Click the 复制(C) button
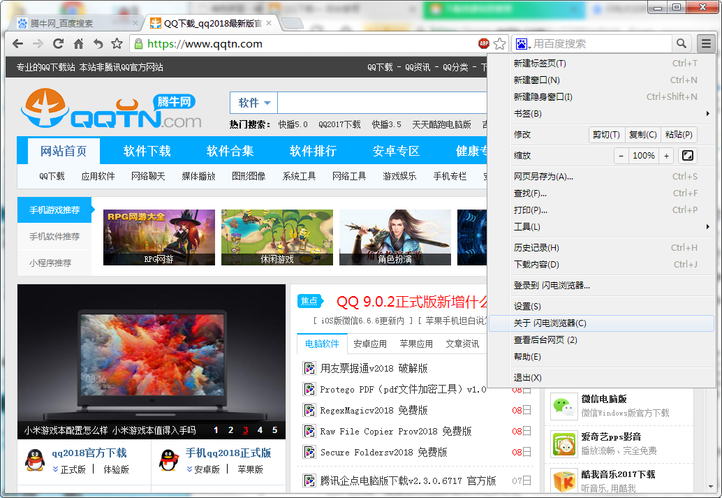Viewport: 722px width, 498px height. pyautogui.click(x=643, y=135)
